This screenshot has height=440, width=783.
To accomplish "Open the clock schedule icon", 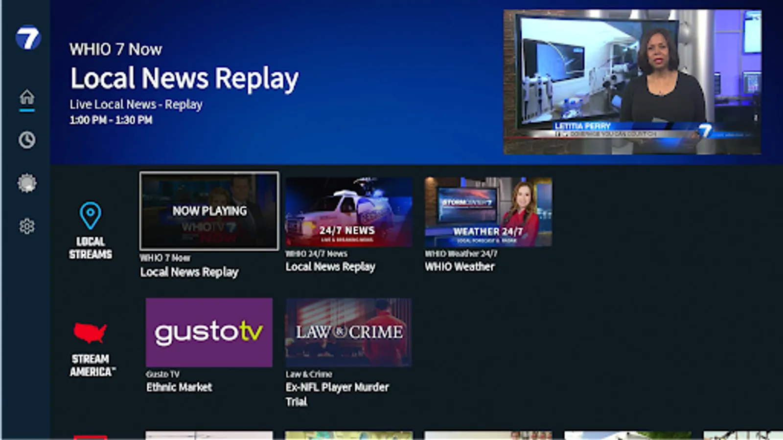I will click(27, 140).
